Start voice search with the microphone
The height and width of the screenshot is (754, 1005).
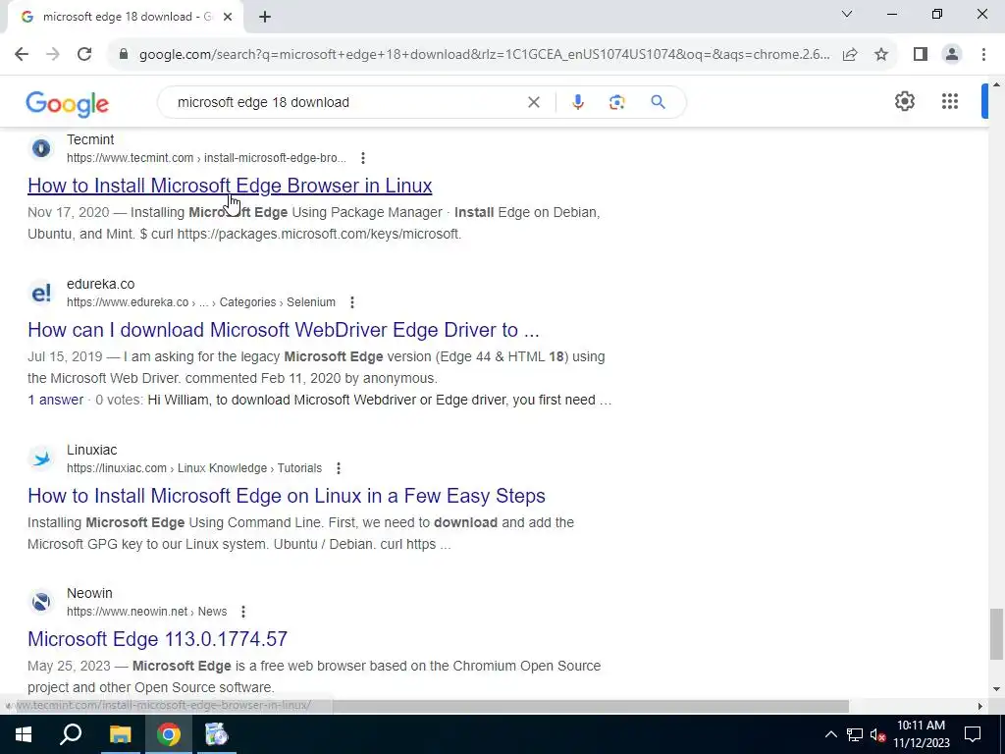[x=577, y=102]
